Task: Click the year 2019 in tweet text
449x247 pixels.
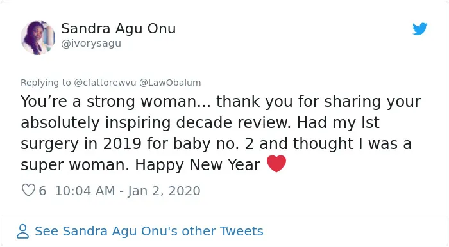Action: tap(122, 143)
